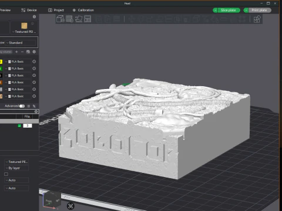Viewport: 282px width, 211px height.
Task: Click the rightmost icon in Advanced row
Action: click(x=34, y=106)
